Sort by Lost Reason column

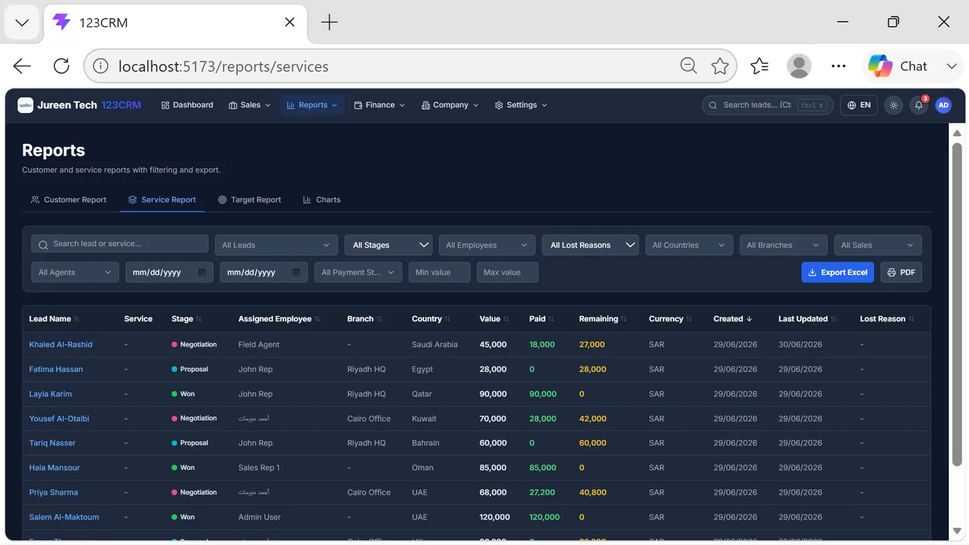coord(887,319)
